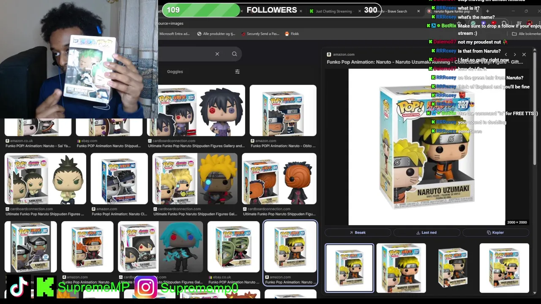Open the Boruto Funko image result
The width and height of the screenshot is (541, 304).
tap(195, 179)
